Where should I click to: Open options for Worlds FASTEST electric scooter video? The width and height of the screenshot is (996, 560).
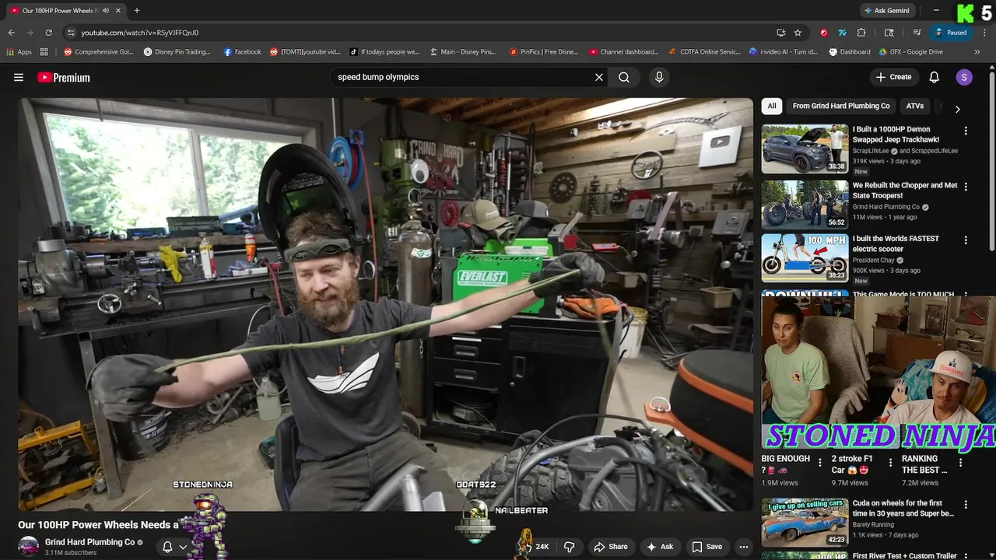click(x=966, y=240)
